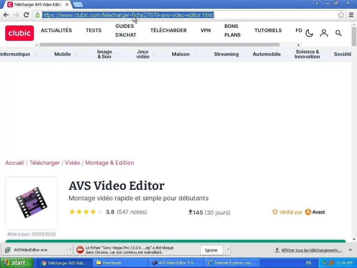Reload the page with refresh icon
The height and width of the screenshot is (268, 357).
click(x=26, y=15)
